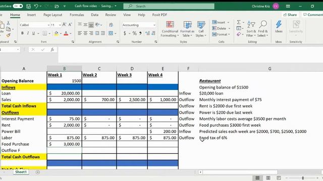Open the Insert ribbon tab
Image resolution: width=323 pixels, height=181 pixels.
(x=31, y=15)
